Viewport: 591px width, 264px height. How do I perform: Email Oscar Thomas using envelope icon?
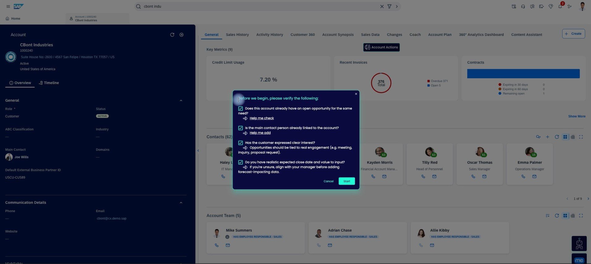click(x=484, y=177)
